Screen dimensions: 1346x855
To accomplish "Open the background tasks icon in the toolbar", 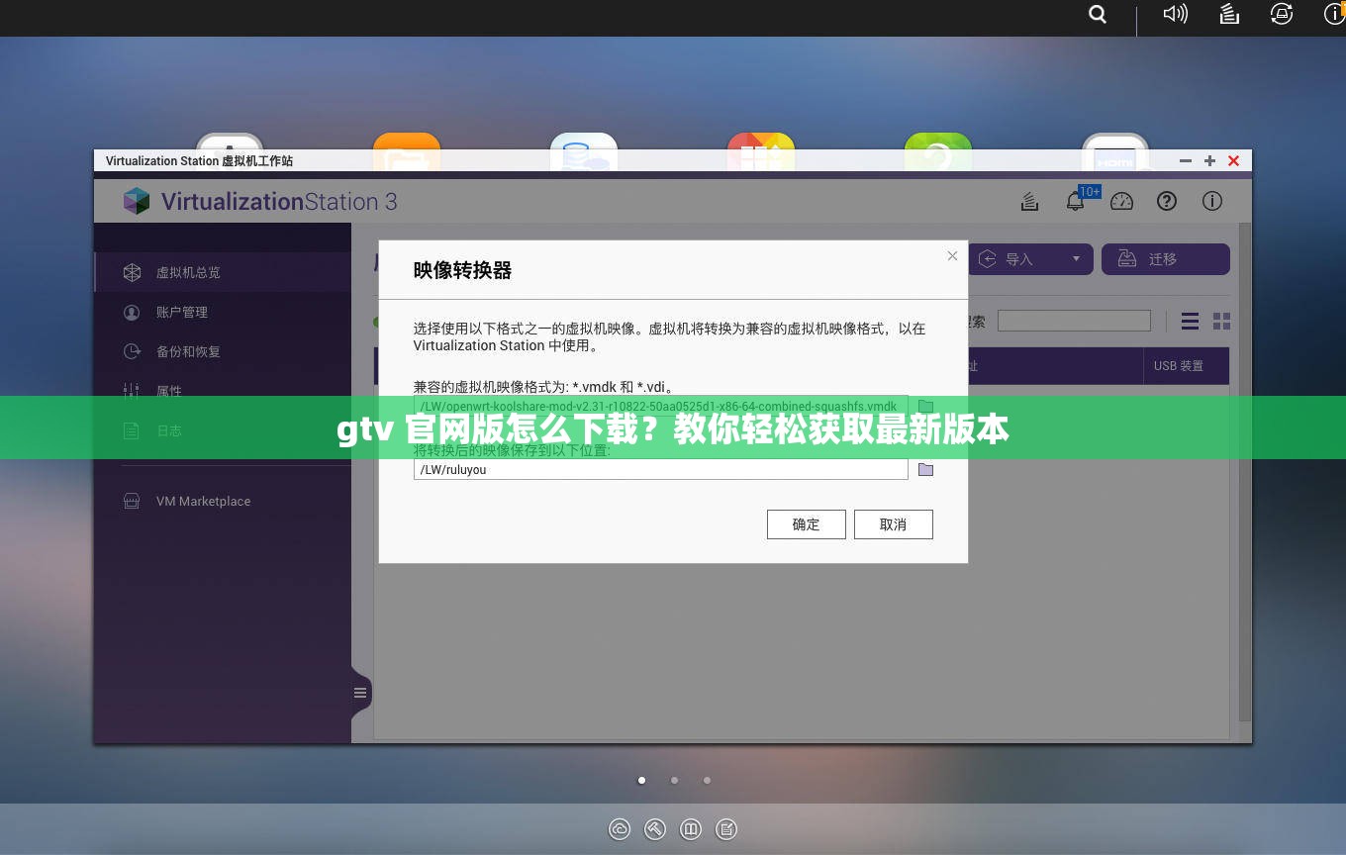I will tap(1029, 201).
